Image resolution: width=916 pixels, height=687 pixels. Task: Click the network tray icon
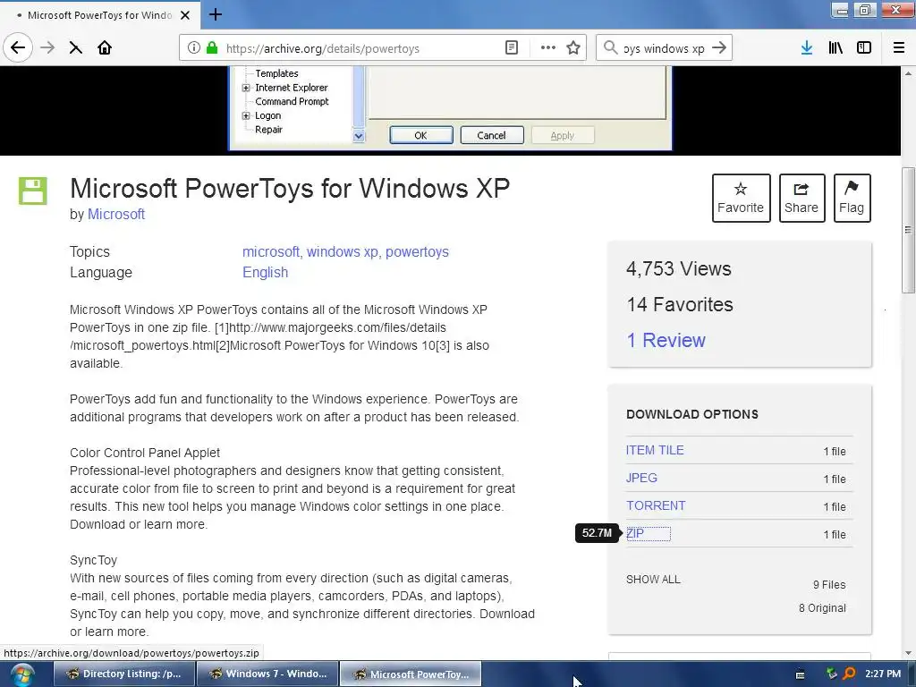tap(832, 674)
